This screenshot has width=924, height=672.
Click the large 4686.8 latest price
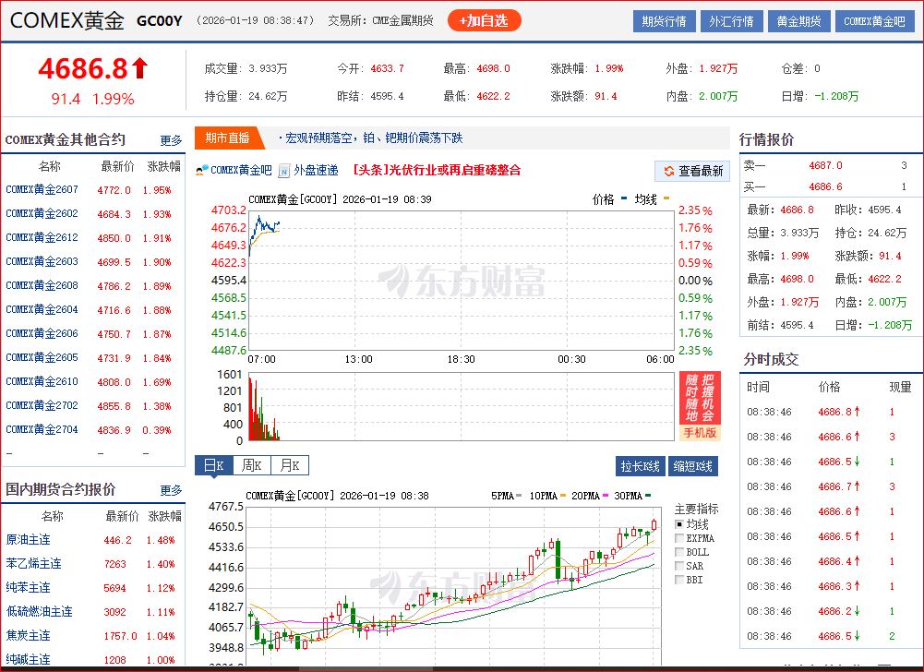[x=82, y=68]
